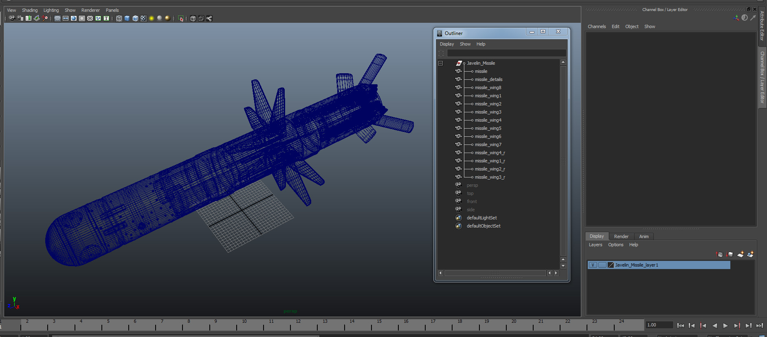This screenshot has width=767, height=337.
Task: Open the Layer Editor Options menu
Action: tap(615, 245)
